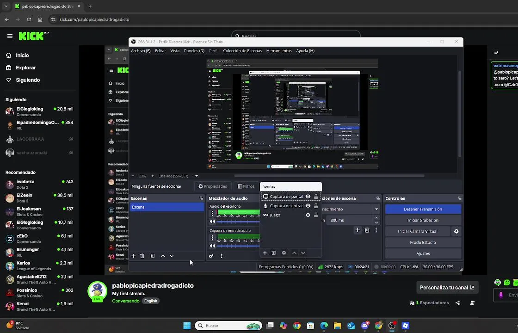Undock the Controles panel
Image resolution: width=518 pixels, height=333 pixels.
[459, 198]
